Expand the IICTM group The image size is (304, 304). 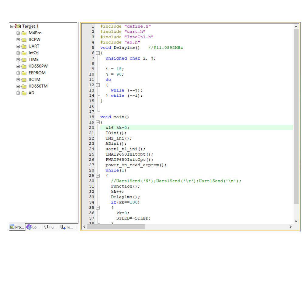point(18,80)
